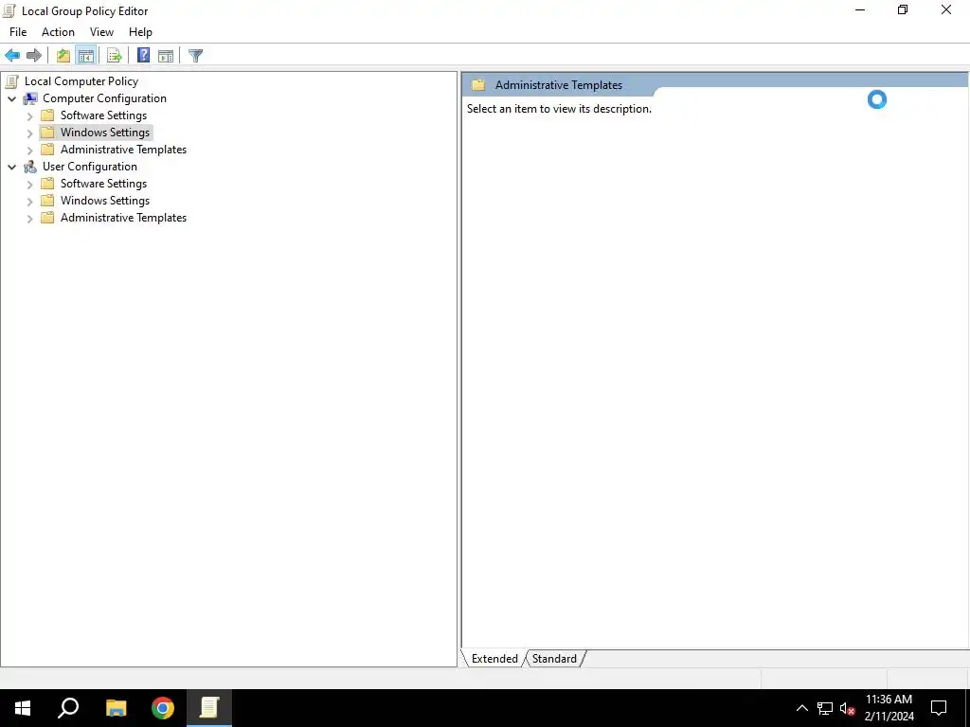Switch to the Standard tab

point(554,659)
